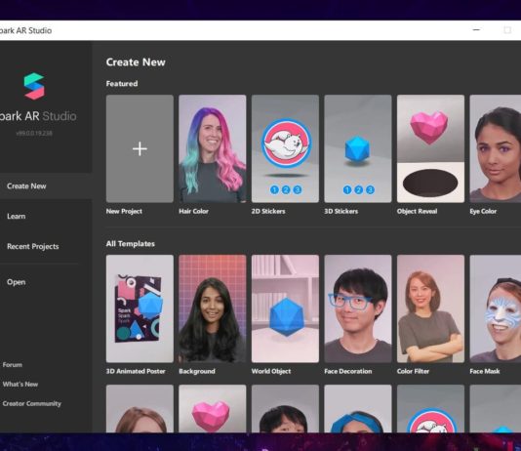
Task: Click the New Project label
Action: pyautogui.click(x=124, y=211)
